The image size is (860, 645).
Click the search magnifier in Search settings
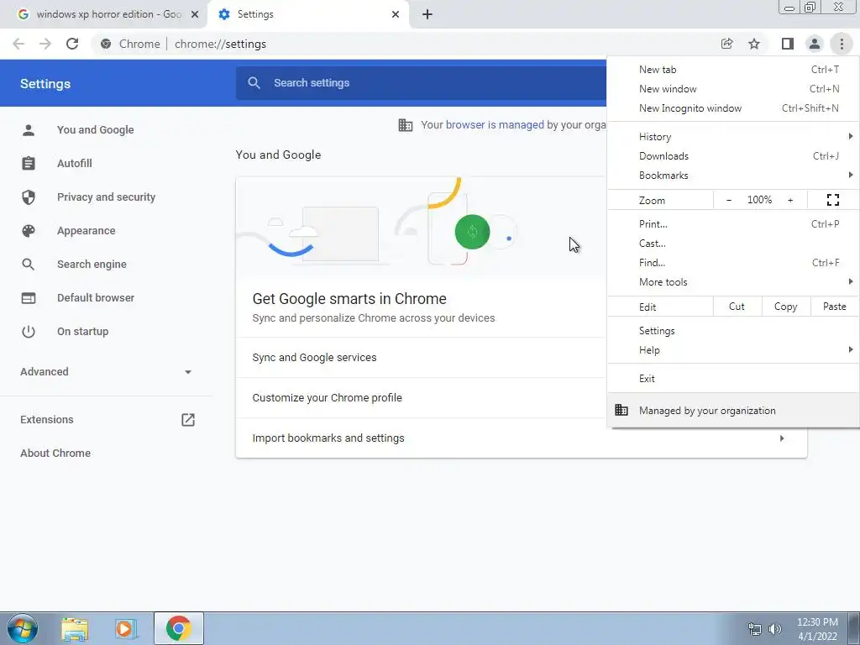coord(254,83)
